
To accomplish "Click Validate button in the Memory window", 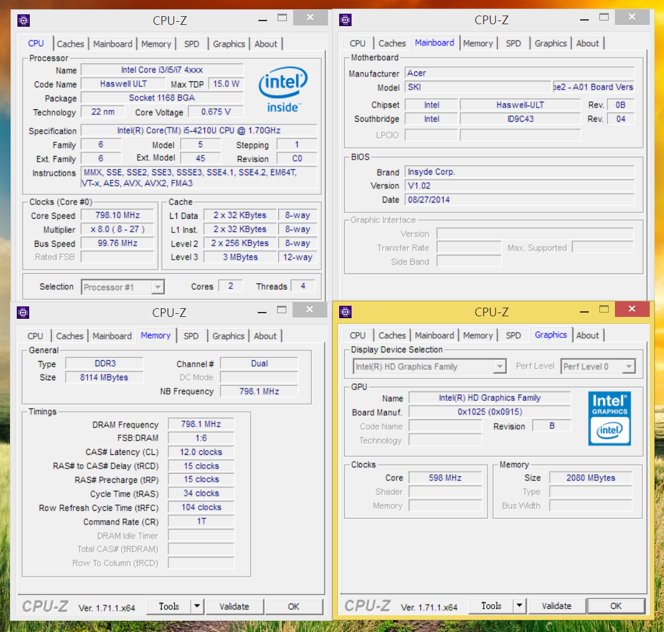I will click(234, 607).
